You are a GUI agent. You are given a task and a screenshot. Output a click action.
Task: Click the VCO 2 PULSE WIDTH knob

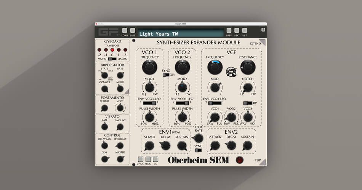(183, 117)
